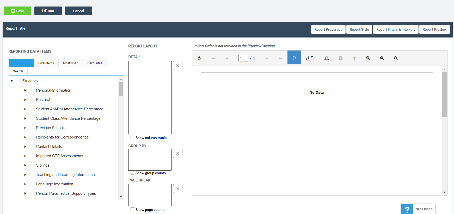Clear the Detail box with X button
The width and height of the screenshot is (454, 214).
[x=178, y=66]
